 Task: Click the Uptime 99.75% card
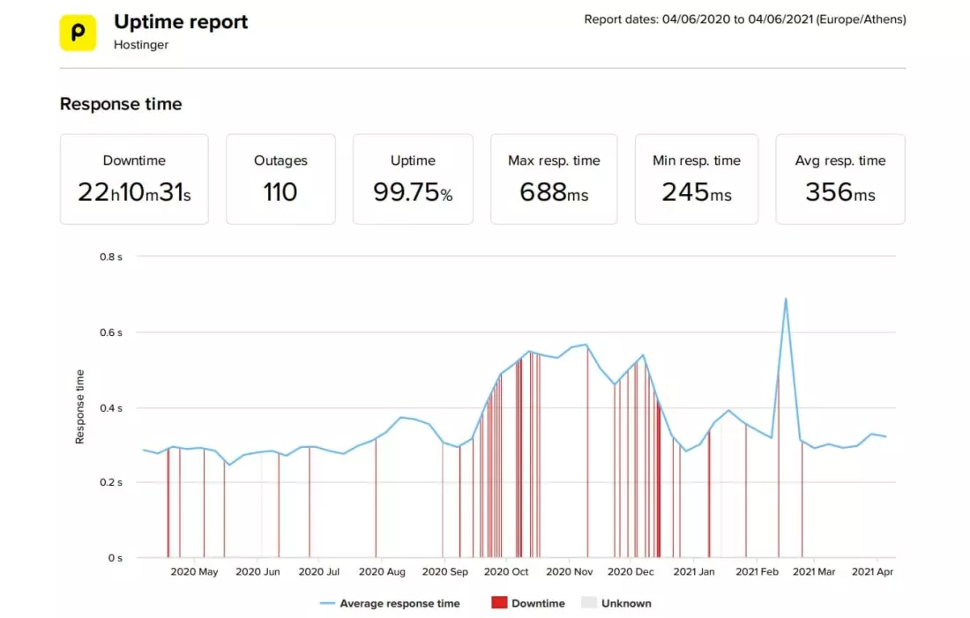413,179
